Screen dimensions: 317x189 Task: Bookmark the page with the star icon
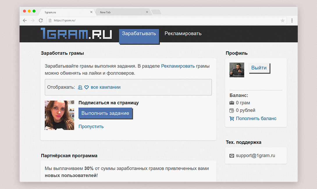[x=283, y=20]
